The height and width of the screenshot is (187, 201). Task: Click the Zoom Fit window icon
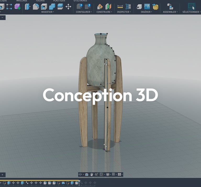(x=101, y=174)
